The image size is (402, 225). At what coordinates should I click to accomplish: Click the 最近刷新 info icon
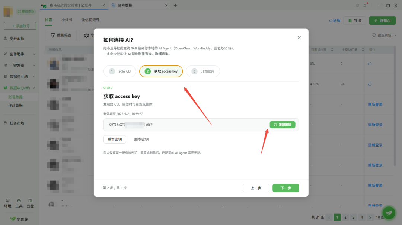[374, 35]
